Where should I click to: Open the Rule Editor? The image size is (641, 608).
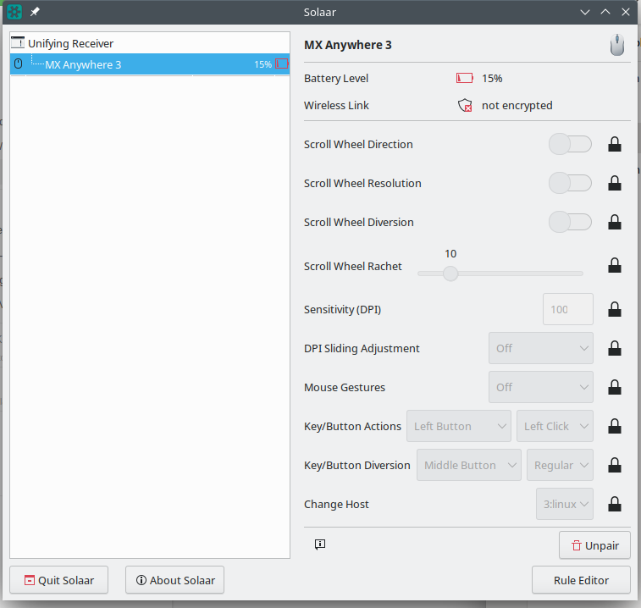point(581,580)
